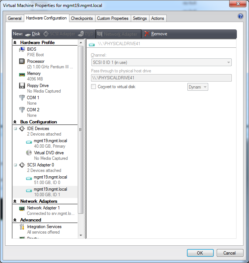Click the PHYSICALDRIVE41 header disk icon

point(92,44)
